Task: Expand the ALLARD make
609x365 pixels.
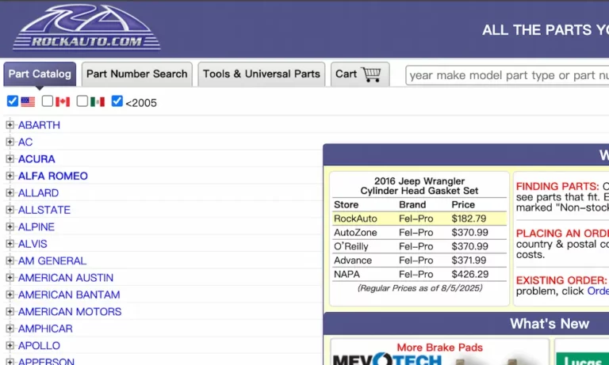Action: click(10, 192)
